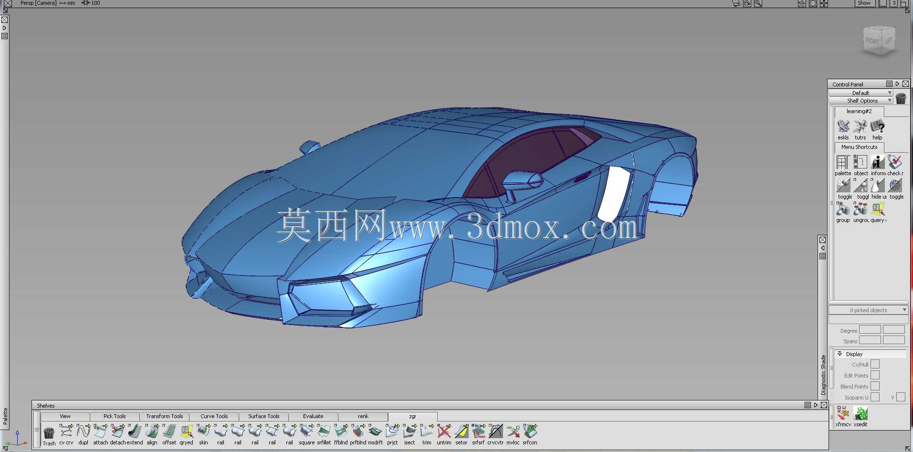Open the Shelves window title-bar menu icon

tap(808, 405)
